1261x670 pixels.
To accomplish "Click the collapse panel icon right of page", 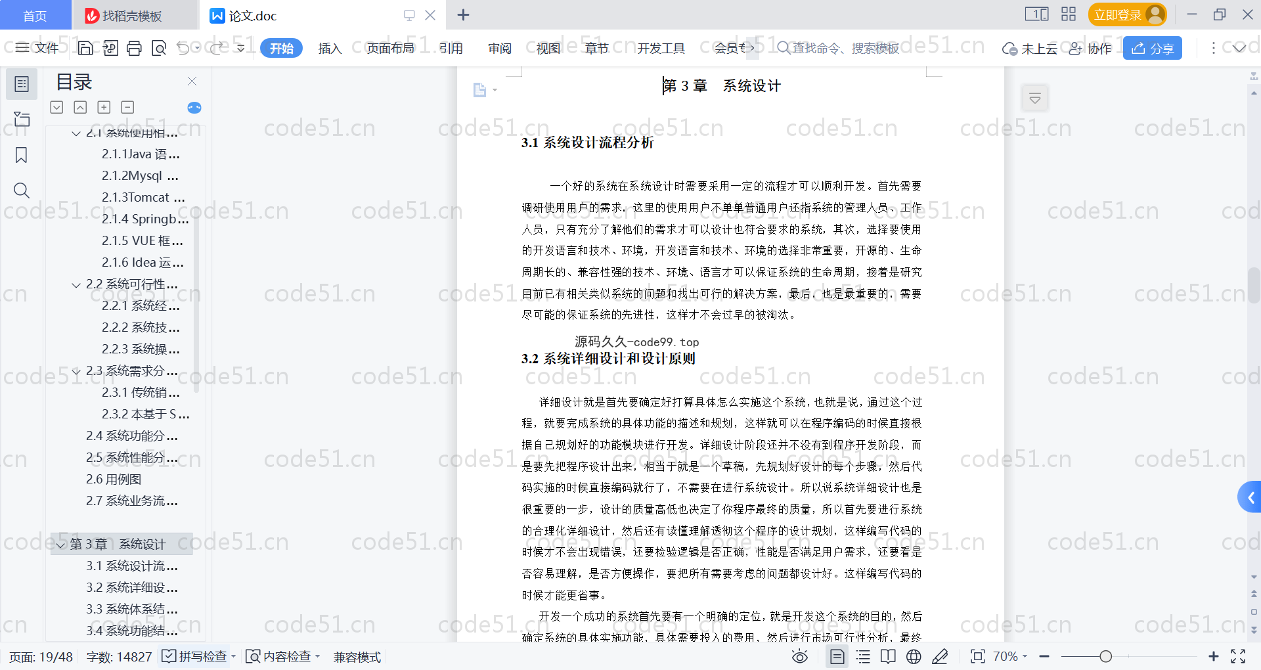I will pos(1035,99).
